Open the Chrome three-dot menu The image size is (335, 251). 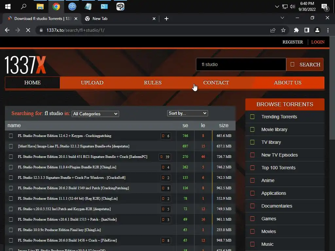click(328, 30)
